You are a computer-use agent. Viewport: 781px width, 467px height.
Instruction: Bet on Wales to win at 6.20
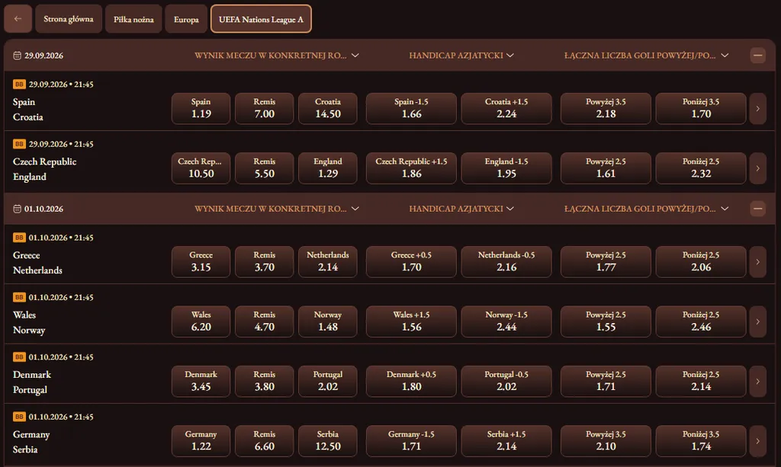(x=201, y=321)
